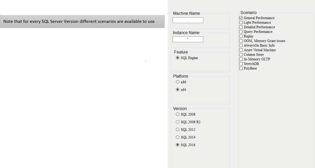Enable the Replay scenario checkbox
Image resolution: width=315 pixels, height=168 pixels.
tap(241, 36)
